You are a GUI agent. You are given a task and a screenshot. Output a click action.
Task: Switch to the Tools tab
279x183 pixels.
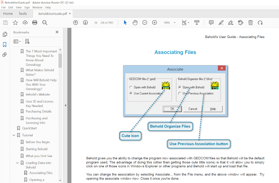(23, 14)
